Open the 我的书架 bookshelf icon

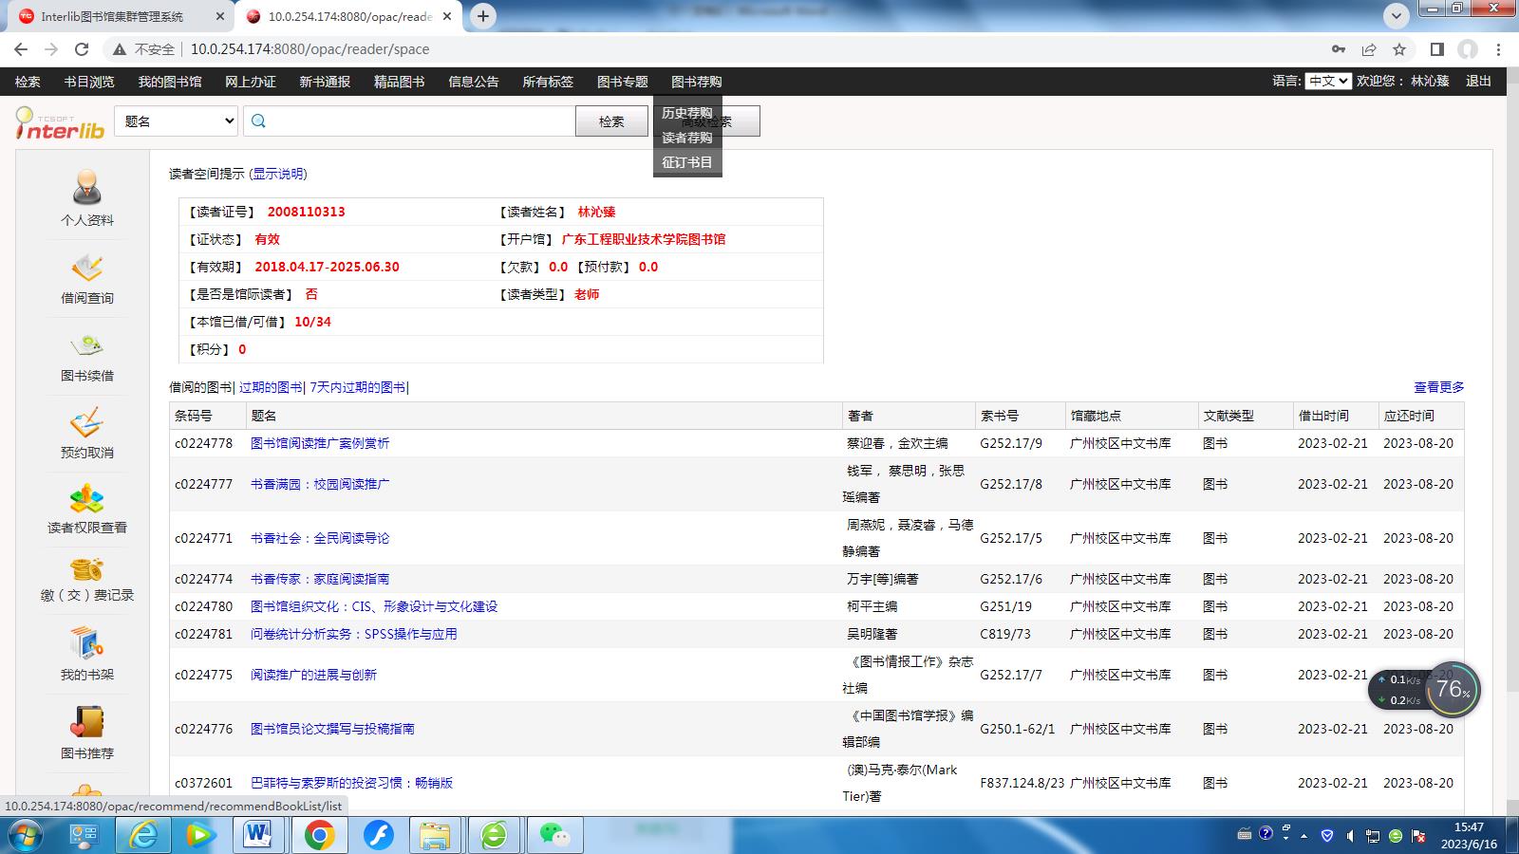click(87, 644)
